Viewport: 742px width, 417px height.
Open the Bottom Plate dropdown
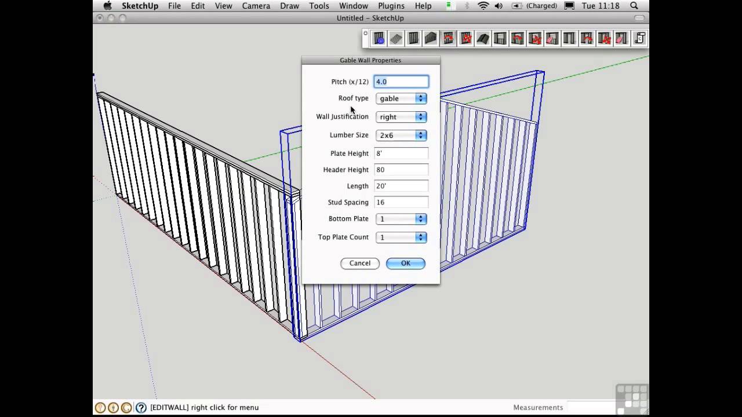click(x=401, y=219)
